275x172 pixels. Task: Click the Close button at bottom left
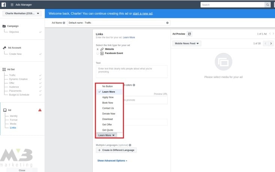(x=22, y=170)
